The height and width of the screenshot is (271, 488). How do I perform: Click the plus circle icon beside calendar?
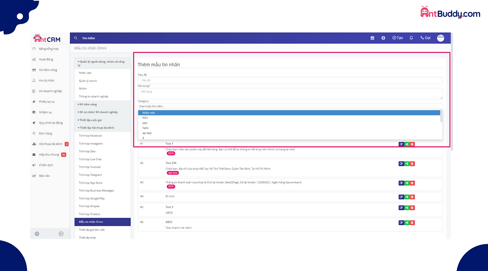(383, 38)
